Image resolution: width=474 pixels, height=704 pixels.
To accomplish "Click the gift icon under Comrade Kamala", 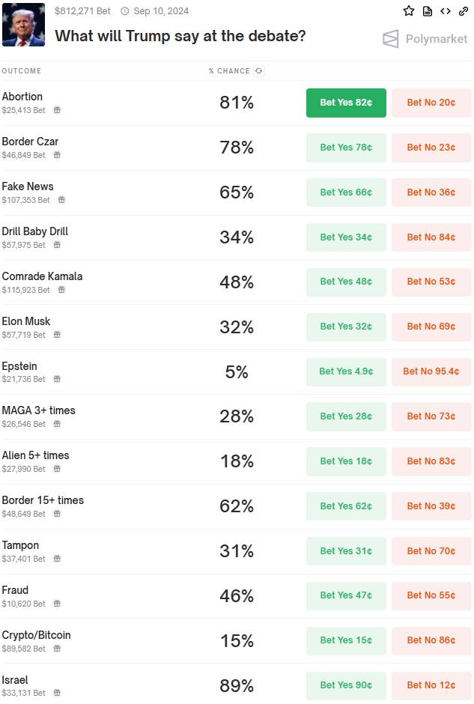I will click(x=61, y=290).
